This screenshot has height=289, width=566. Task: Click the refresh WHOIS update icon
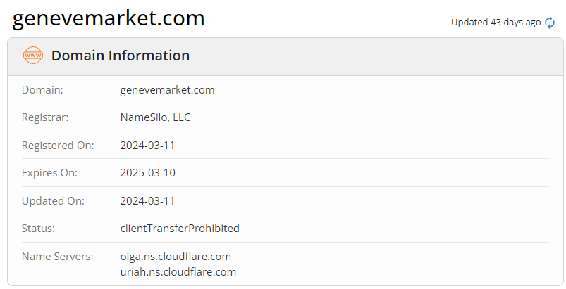[550, 23]
